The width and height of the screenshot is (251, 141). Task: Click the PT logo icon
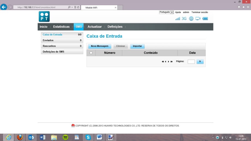(x=44, y=16)
